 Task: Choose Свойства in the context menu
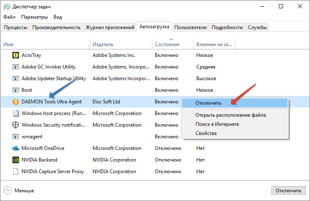point(234,133)
